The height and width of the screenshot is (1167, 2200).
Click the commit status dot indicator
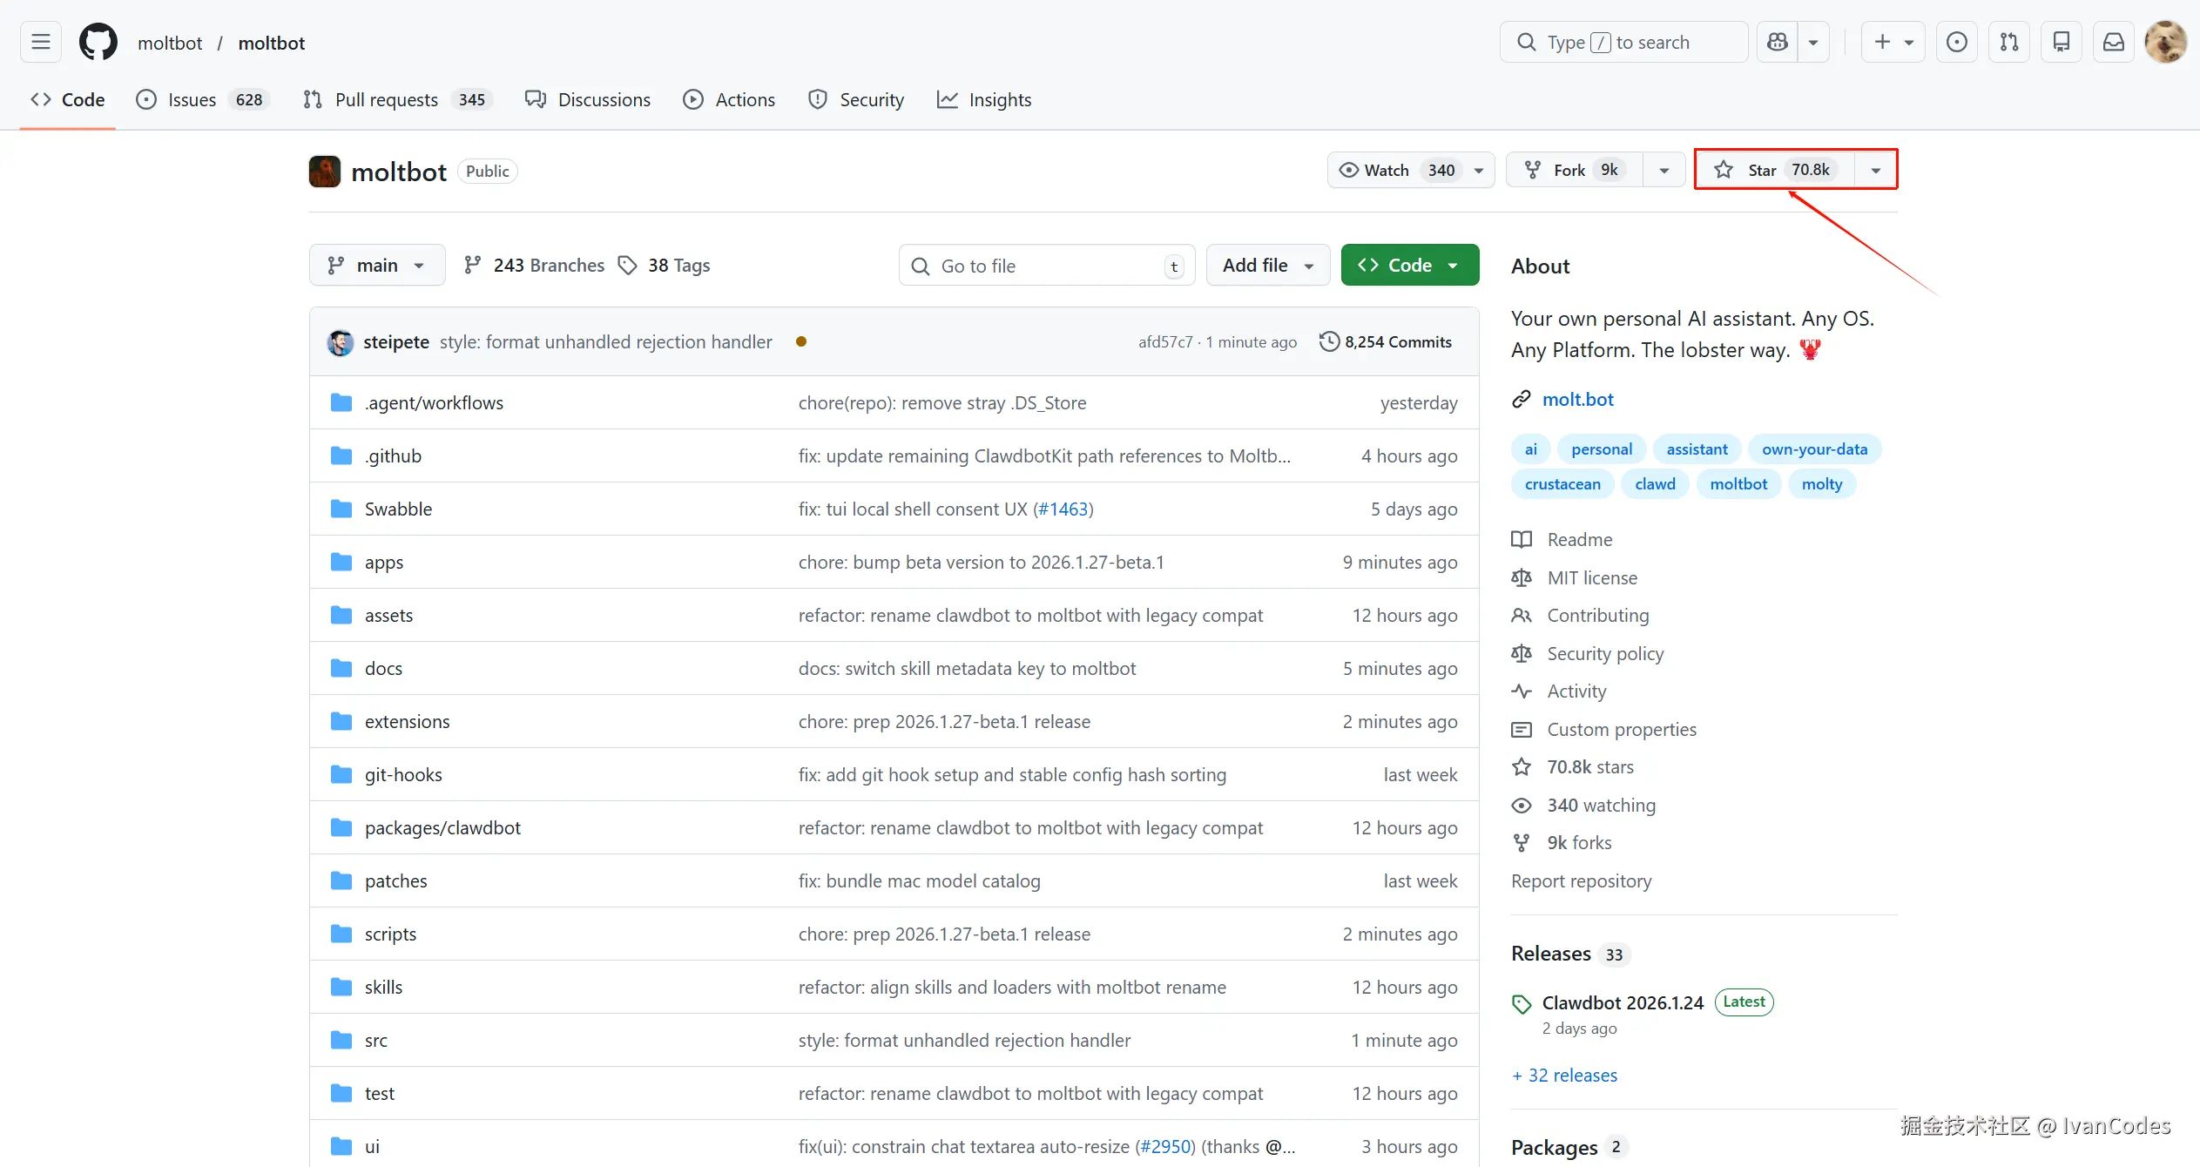pos(801,342)
